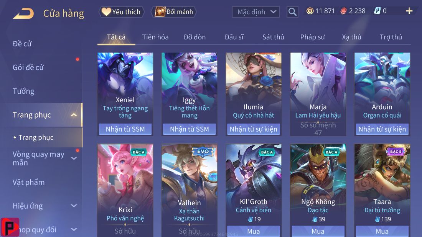The height and width of the screenshot is (237, 422).
Task: Expand the Vòng quay may mắn section
Action: [x=74, y=158]
